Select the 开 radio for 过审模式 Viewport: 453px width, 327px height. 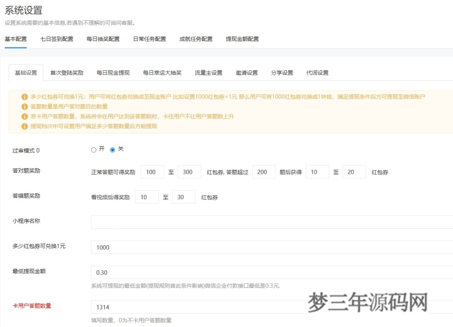coord(93,150)
